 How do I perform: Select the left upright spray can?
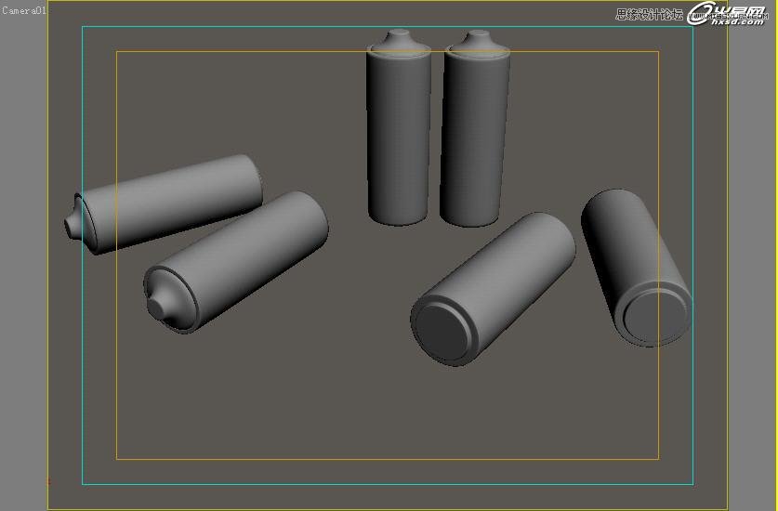[x=400, y=139]
